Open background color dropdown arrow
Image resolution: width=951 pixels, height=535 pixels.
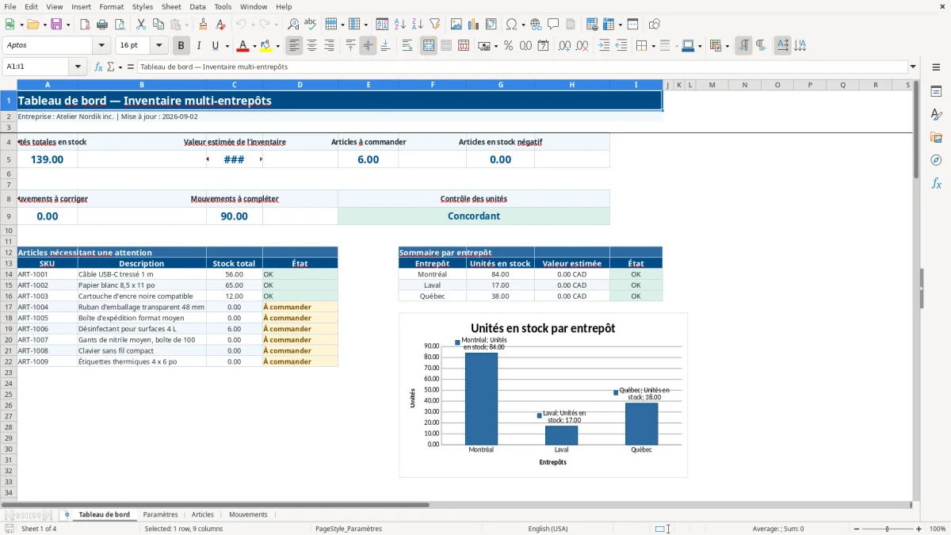tap(277, 46)
